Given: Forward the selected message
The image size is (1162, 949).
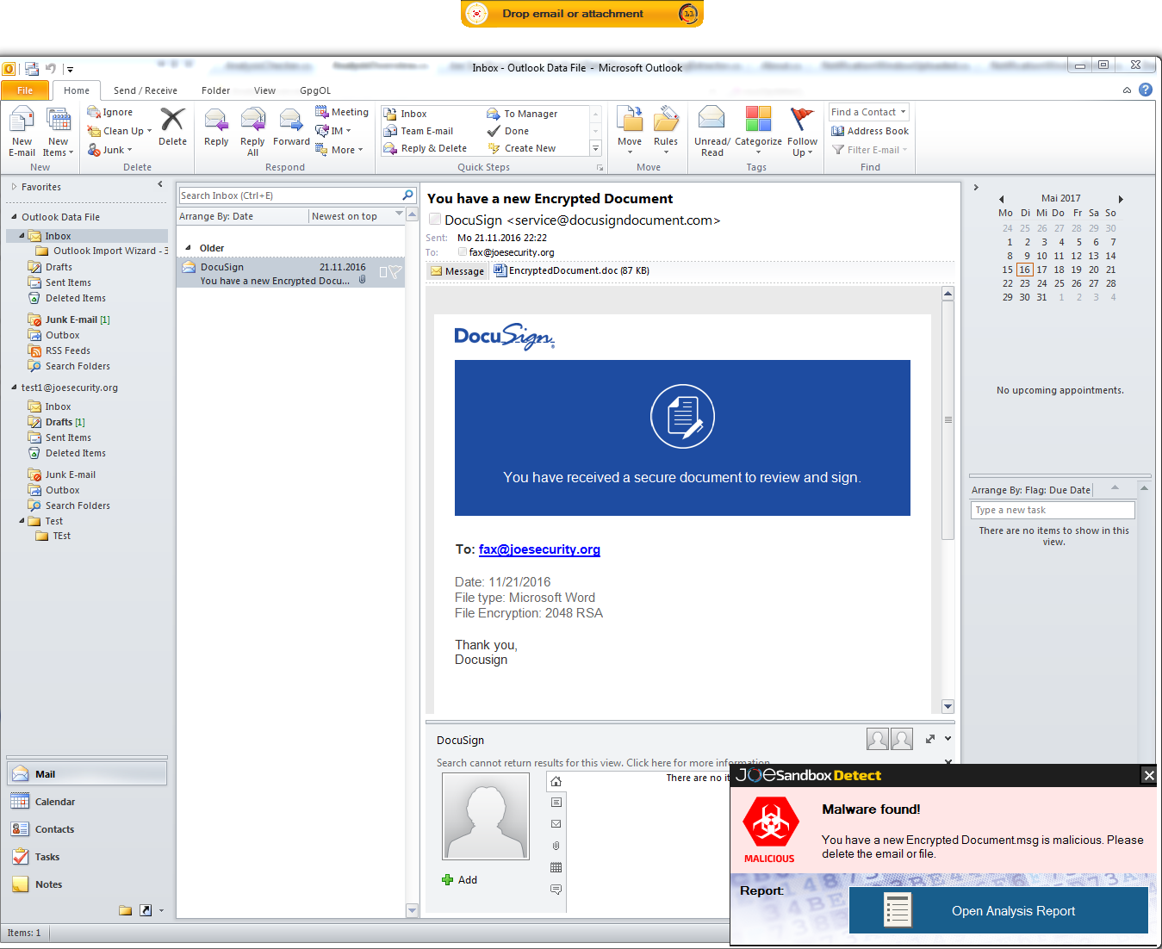Looking at the screenshot, I should coord(291,127).
